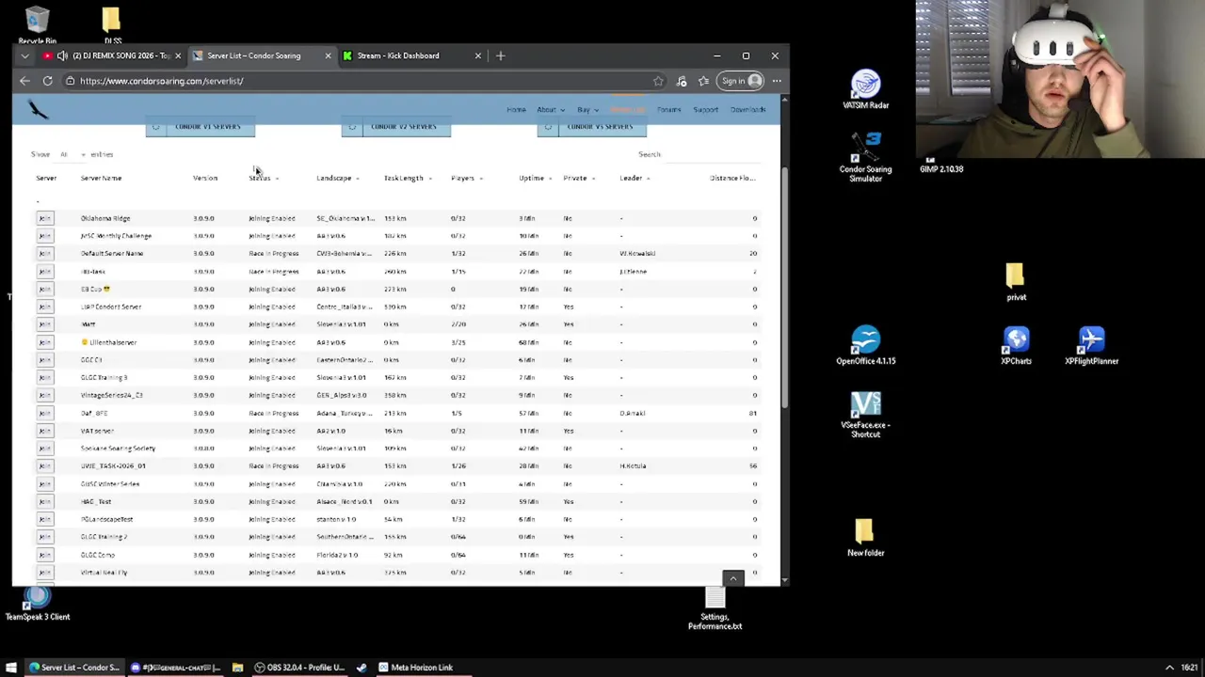Sort table by Players column
The width and height of the screenshot is (1205, 677).
tap(466, 178)
